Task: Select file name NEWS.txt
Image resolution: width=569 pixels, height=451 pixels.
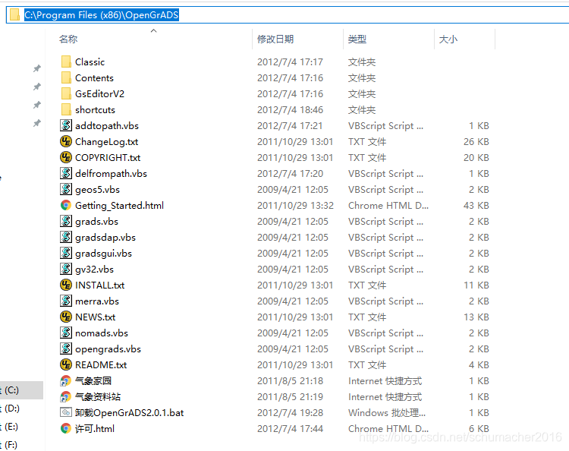Action: coord(96,317)
